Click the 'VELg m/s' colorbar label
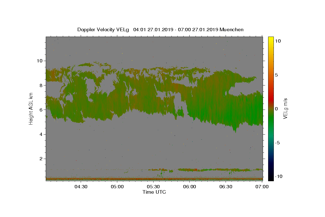325x217 pixels. coord(285,109)
